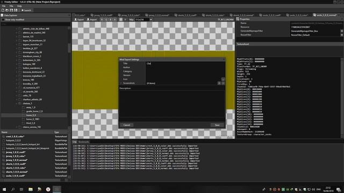The width and height of the screenshot is (344, 193).
Task: Expand the borussia_dortmund_22 folder
Action: point(17,72)
